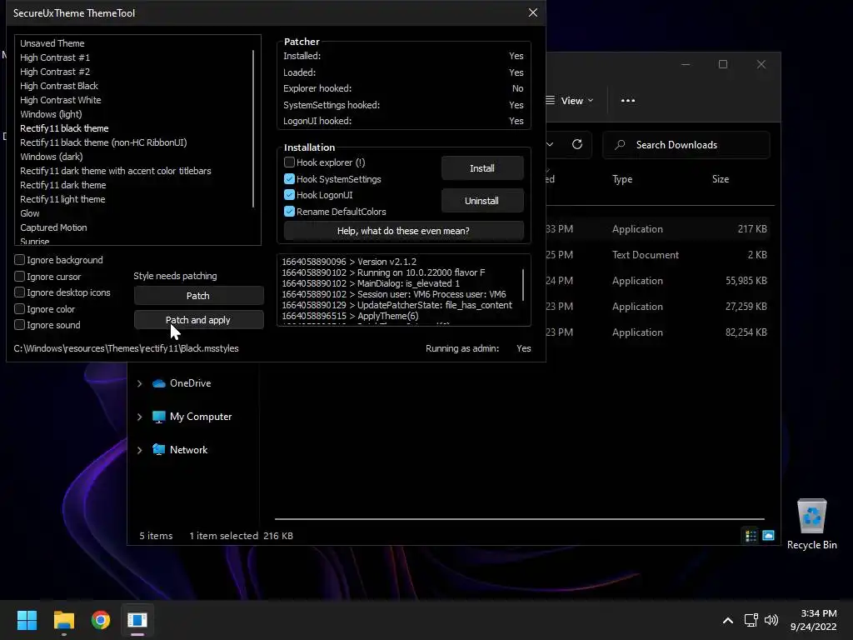Select Windows (light) theme
853x640 pixels.
pos(51,114)
